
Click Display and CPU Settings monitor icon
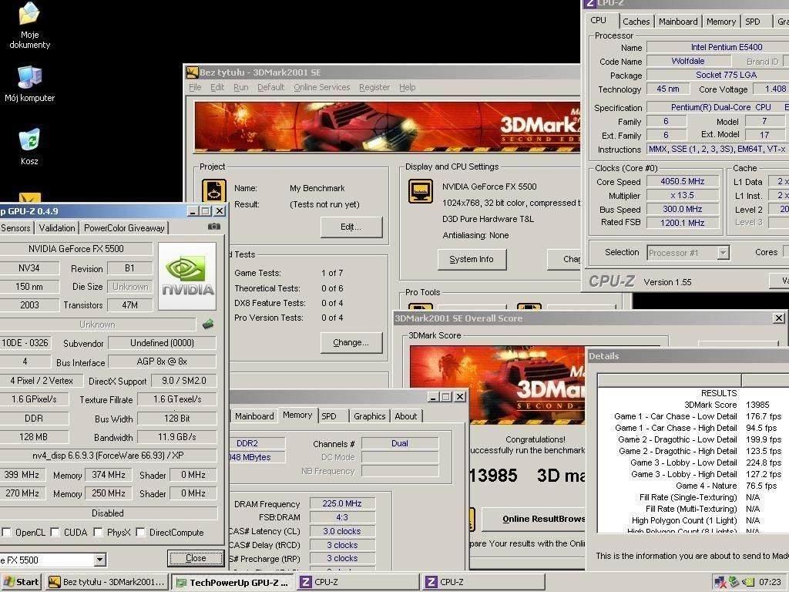[420, 191]
